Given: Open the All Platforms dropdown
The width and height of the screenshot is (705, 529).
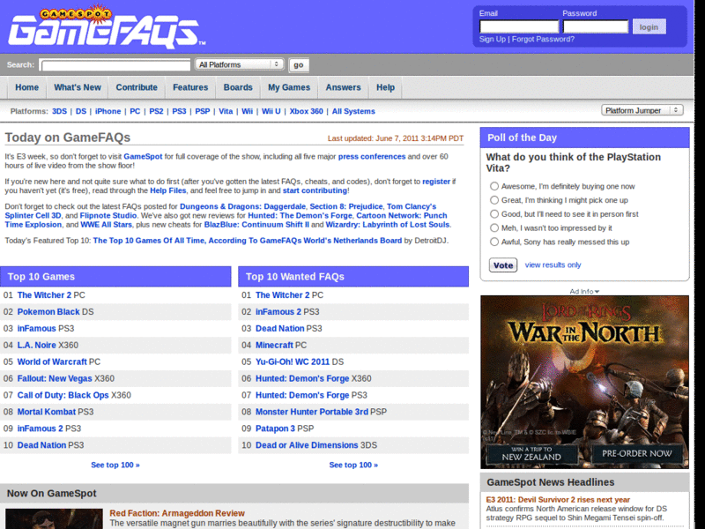Looking at the screenshot, I should [x=239, y=64].
